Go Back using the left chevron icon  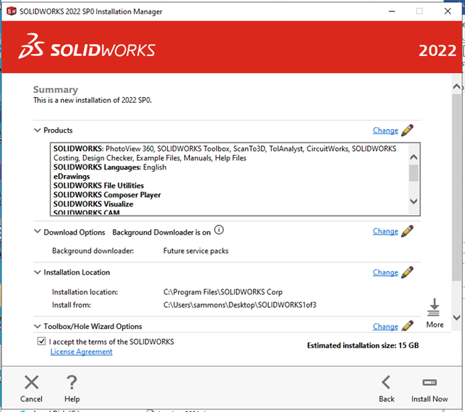pyautogui.click(x=386, y=382)
